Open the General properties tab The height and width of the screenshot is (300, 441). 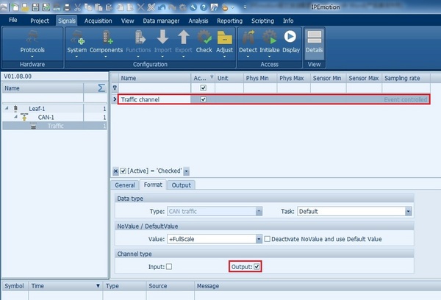(x=125, y=185)
